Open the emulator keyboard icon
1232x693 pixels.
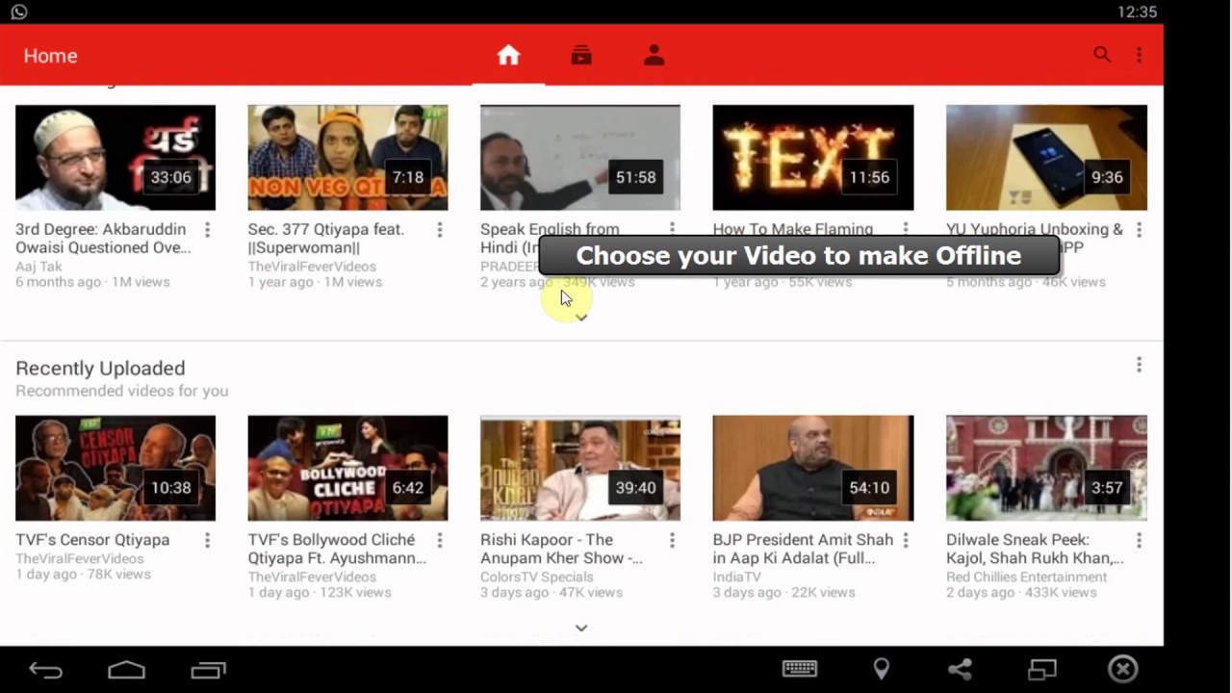coord(800,669)
